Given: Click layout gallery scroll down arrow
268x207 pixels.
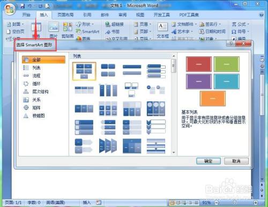Looking at the screenshot, I should click(174, 152).
